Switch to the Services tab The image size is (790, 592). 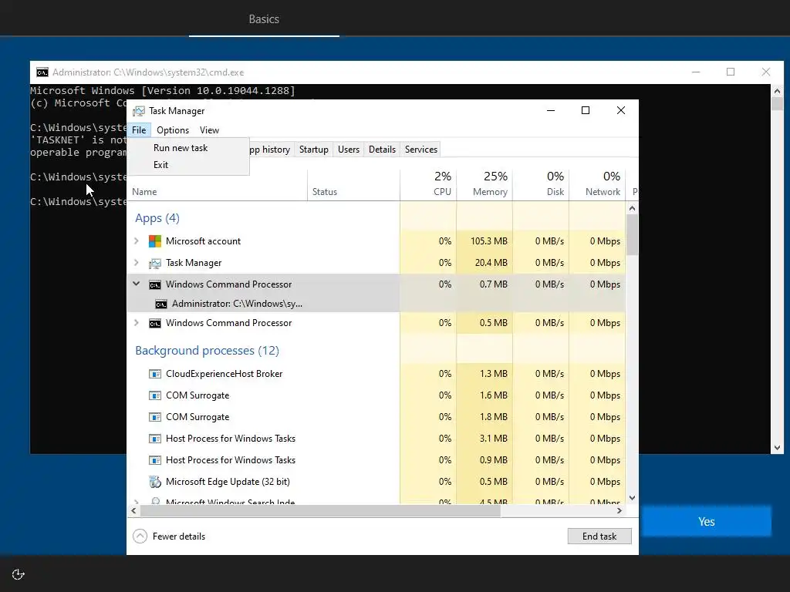click(x=421, y=150)
